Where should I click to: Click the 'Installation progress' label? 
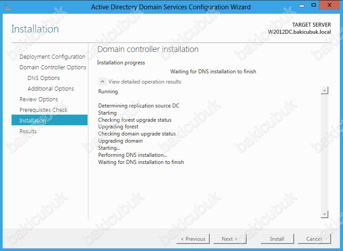coord(121,63)
